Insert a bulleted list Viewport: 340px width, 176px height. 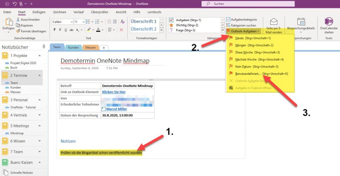point(88,22)
